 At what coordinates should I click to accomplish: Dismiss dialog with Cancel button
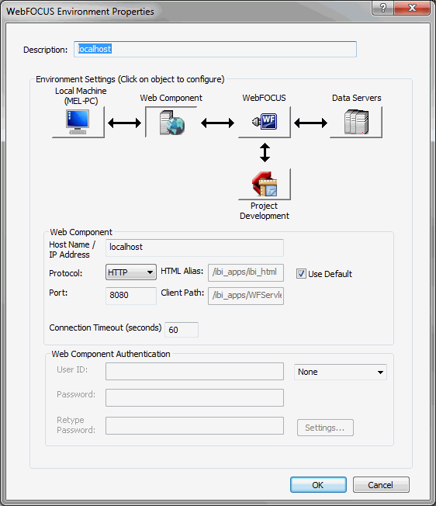(x=381, y=485)
